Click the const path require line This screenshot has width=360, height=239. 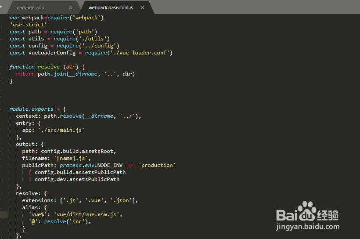53,32
